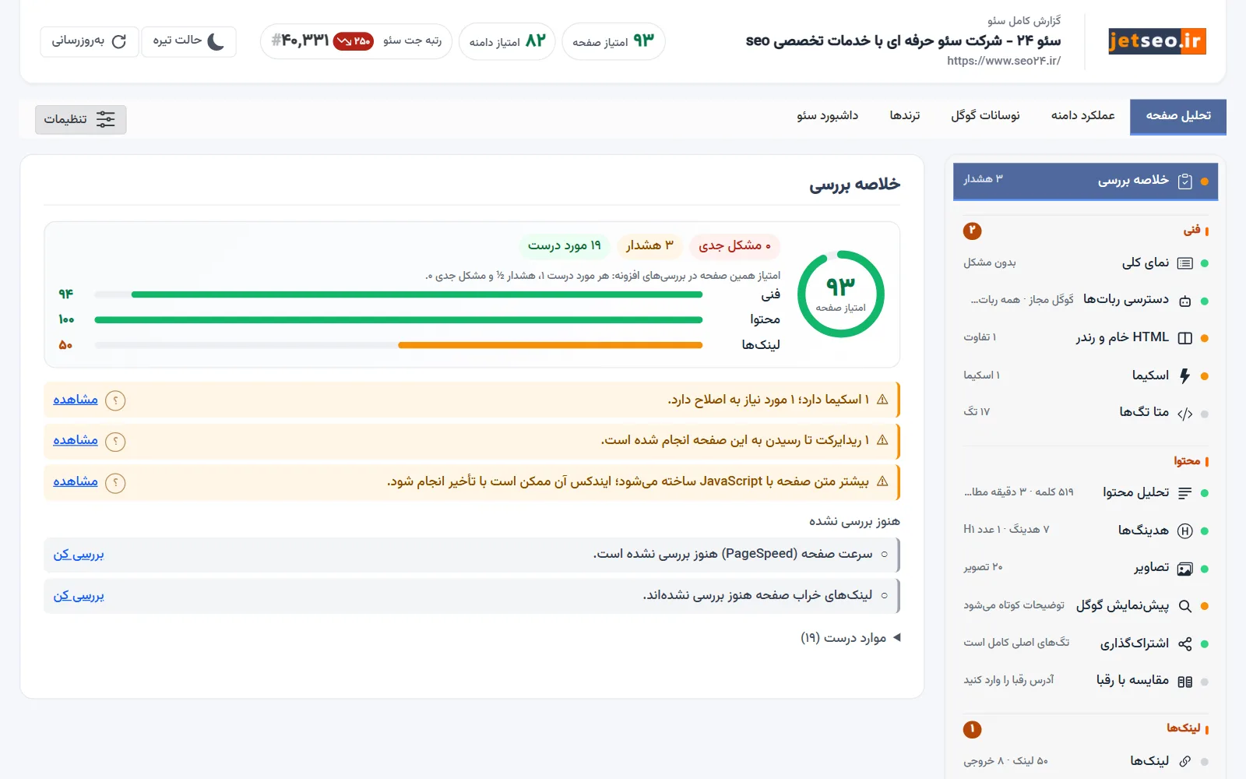Viewport: 1246px width, 779px height.
Task: Click مشاهده link for the JavaScript warning
Action: point(76,481)
